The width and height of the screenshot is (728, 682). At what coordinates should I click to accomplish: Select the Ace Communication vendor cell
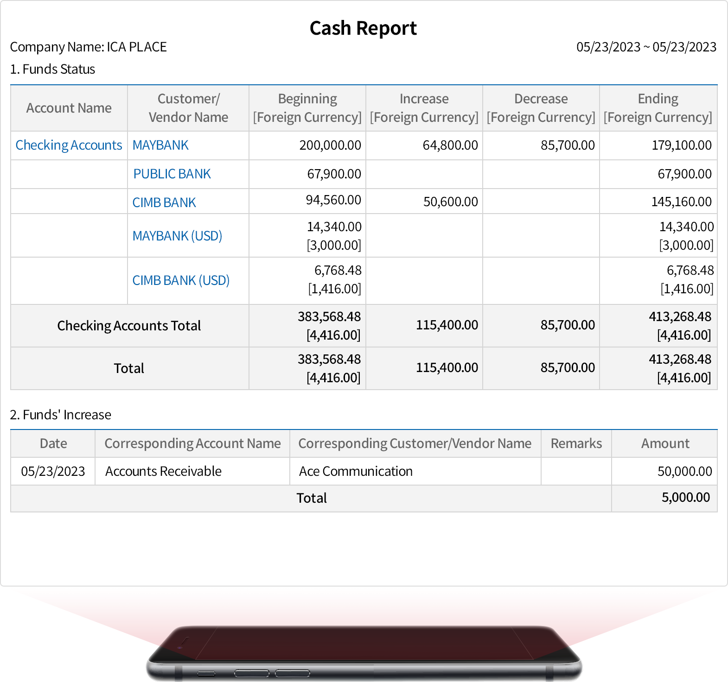tap(356, 471)
